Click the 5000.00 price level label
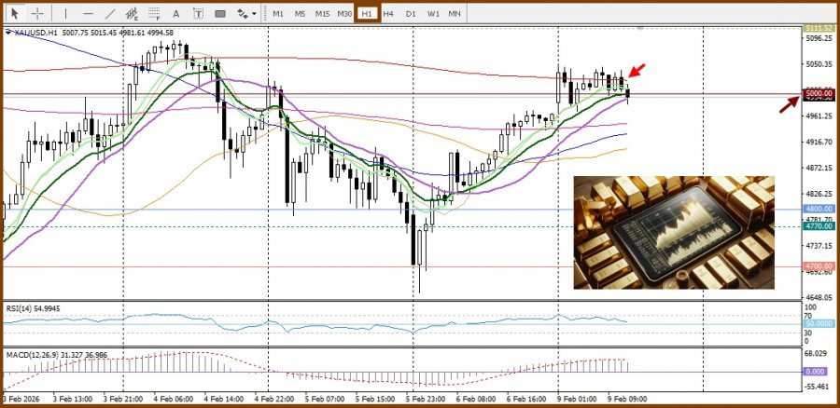Image resolution: width=840 pixels, height=408 pixels. pyautogui.click(x=819, y=93)
